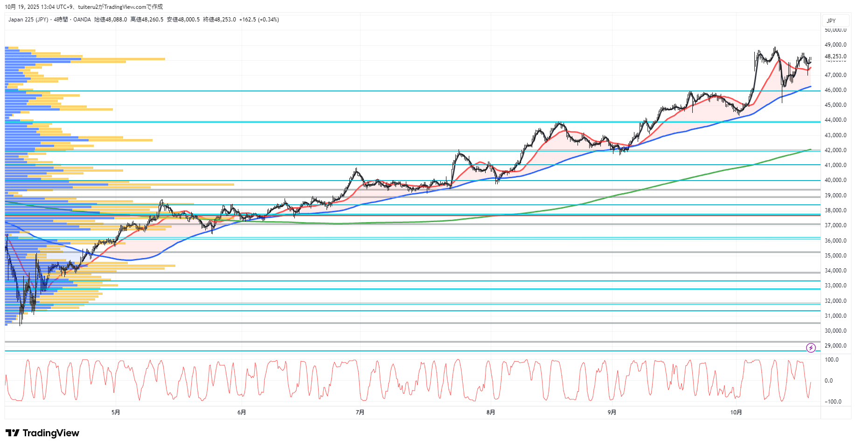Select the 4時間 interval label in legend
Image resolution: width=856 pixels, height=447 pixels.
pos(61,20)
